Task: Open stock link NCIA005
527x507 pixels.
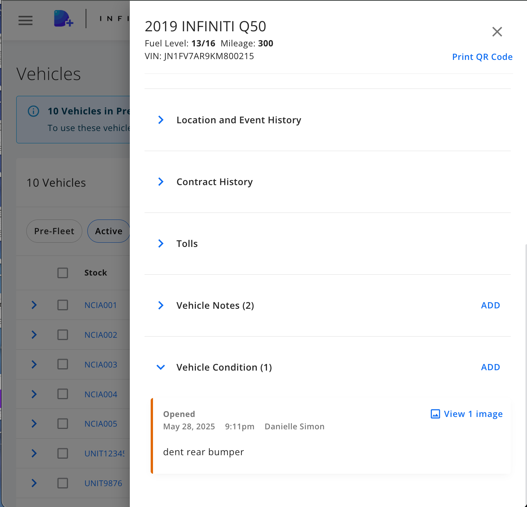Action: [x=100, y=424]
